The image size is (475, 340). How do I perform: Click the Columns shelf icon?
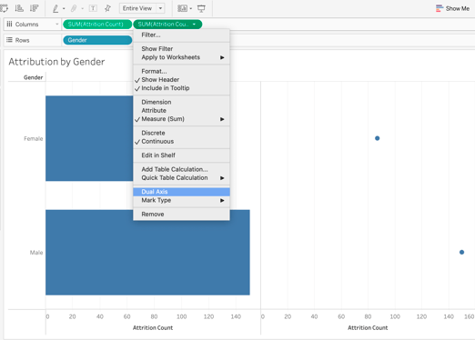point(9,25)
